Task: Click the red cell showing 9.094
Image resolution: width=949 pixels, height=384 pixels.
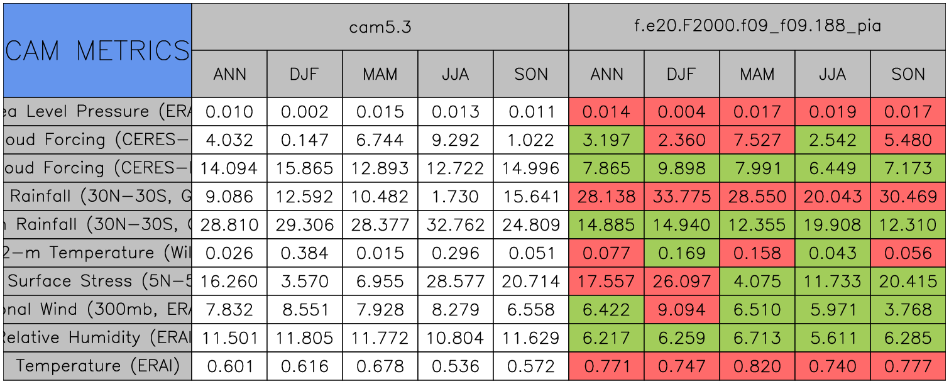Action: click(x=682, y=309)
